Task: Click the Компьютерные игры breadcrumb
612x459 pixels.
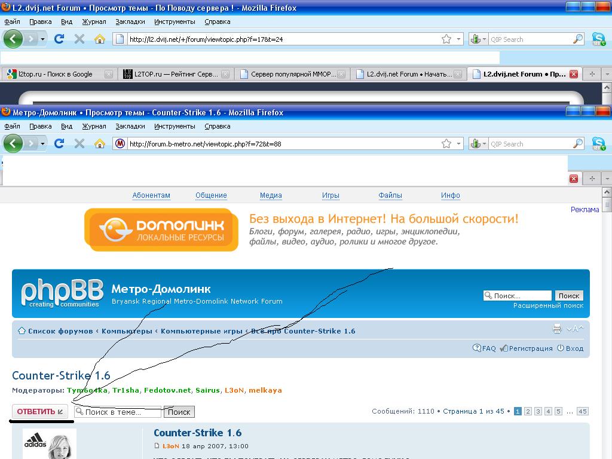Action: [x=201, y=331]
